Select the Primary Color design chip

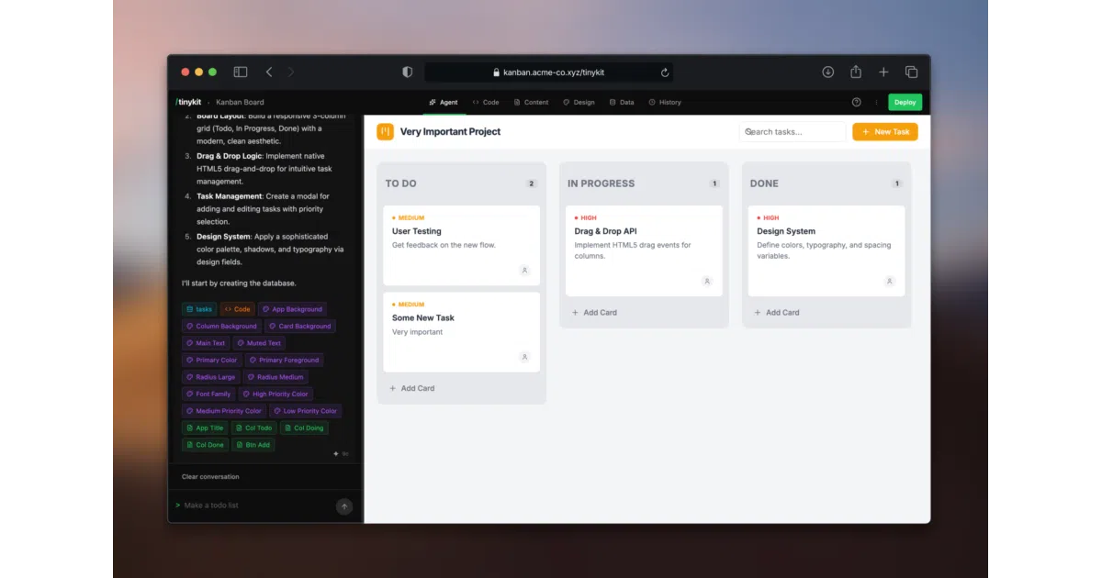tap(212, 360)
